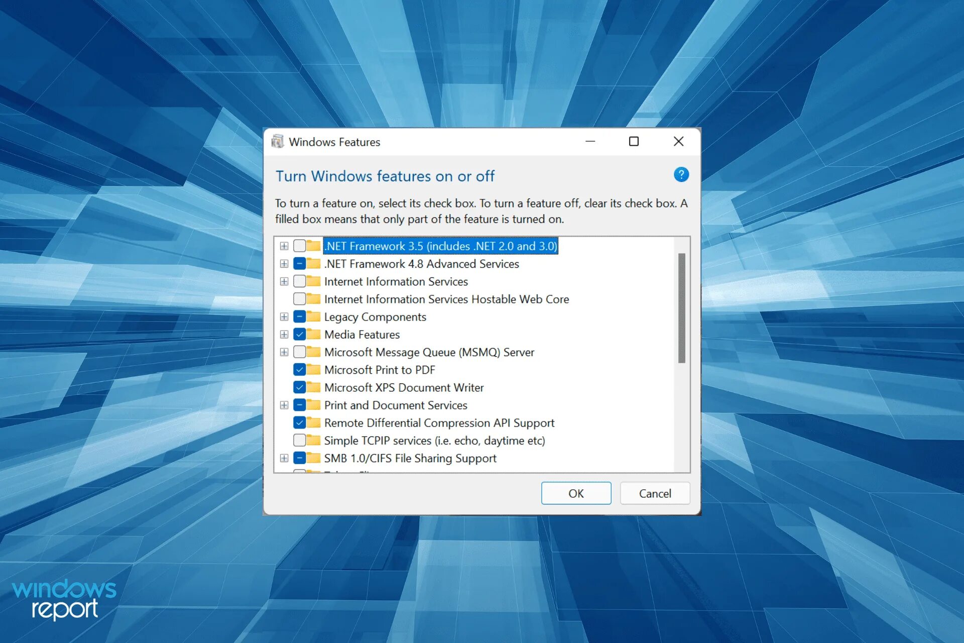Uncheck Remote Differential Compression API Support
This screenshot has height=643, width=964.
[299, 423]
